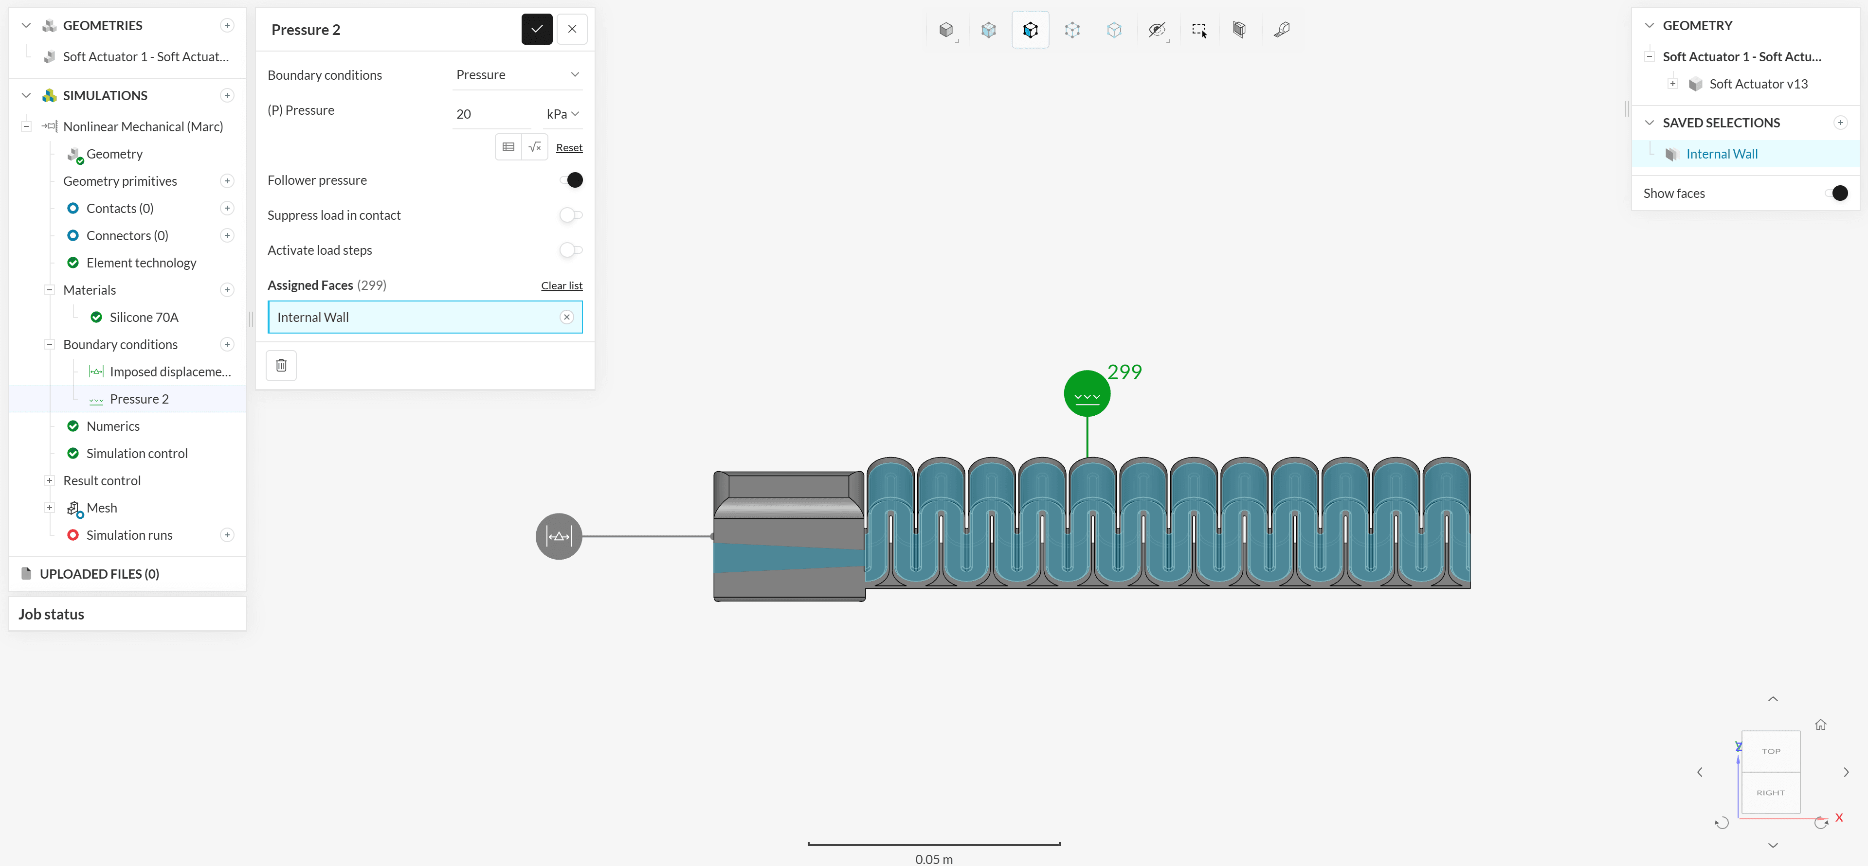Click Clear list for assigned faces
The width and height of the screenshot is (1868, 866).
point(562,285)
